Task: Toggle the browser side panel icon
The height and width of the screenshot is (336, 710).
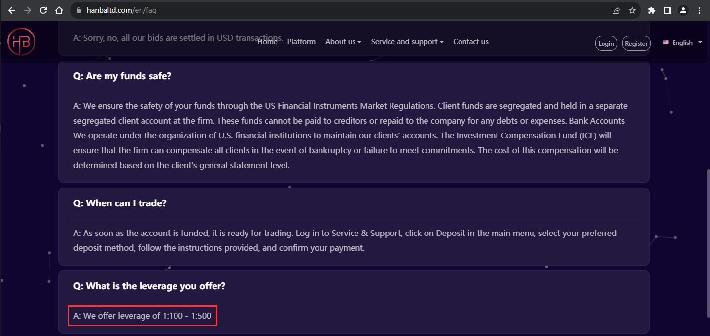Action: point(668,10)
